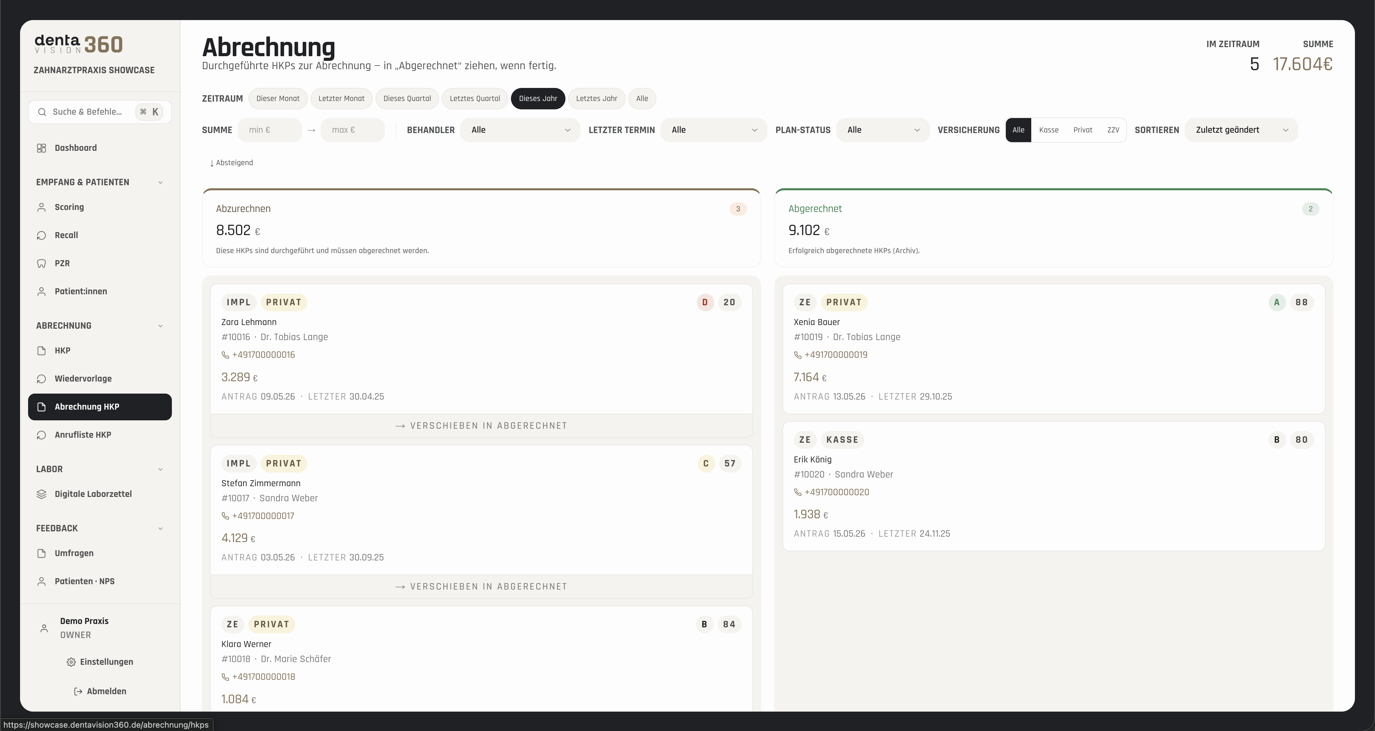Select the PZR tooth icon
The height and width of the screenshot is (731, 1375).
pos(41,263)
